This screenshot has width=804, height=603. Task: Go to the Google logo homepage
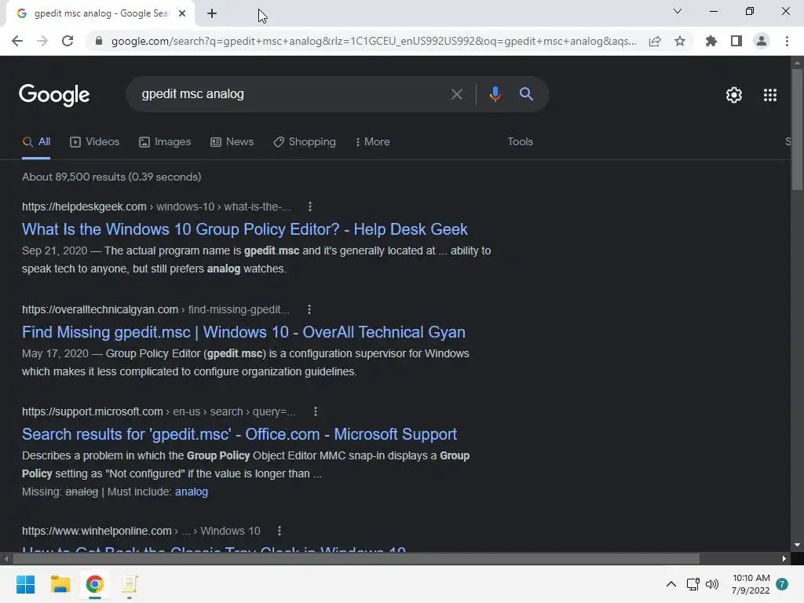(54, 95)
